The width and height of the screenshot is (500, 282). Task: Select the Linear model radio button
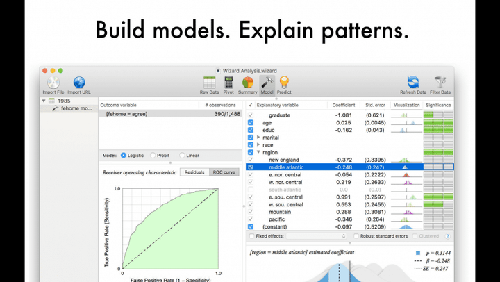[182, 156]
